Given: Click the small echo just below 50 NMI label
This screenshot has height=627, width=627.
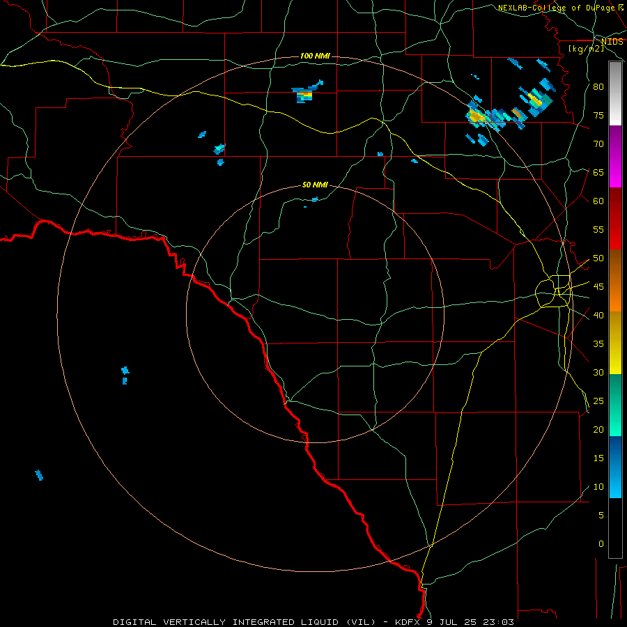Looking at the screenshot, I should 315,199.
